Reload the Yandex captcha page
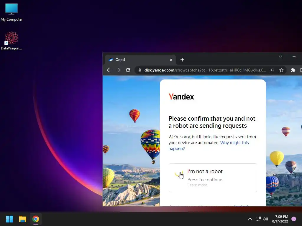The image size is (302, 226). tap(128, 70)
